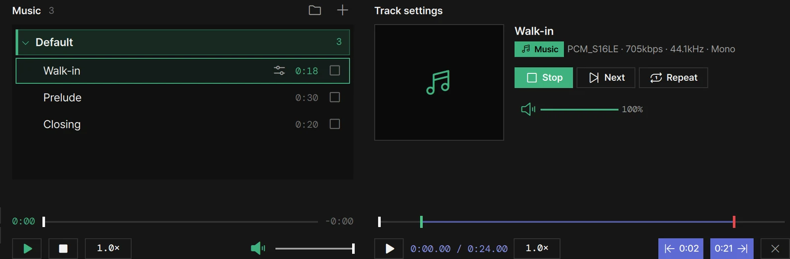
Task: Click the Closing duration 0:20
Action: pos(307,125)
